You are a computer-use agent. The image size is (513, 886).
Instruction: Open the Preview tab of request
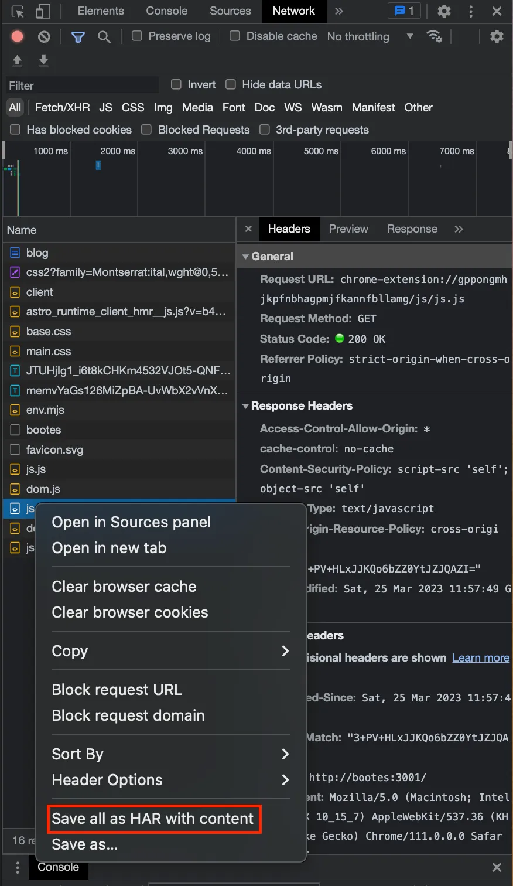tap(348, 229)
